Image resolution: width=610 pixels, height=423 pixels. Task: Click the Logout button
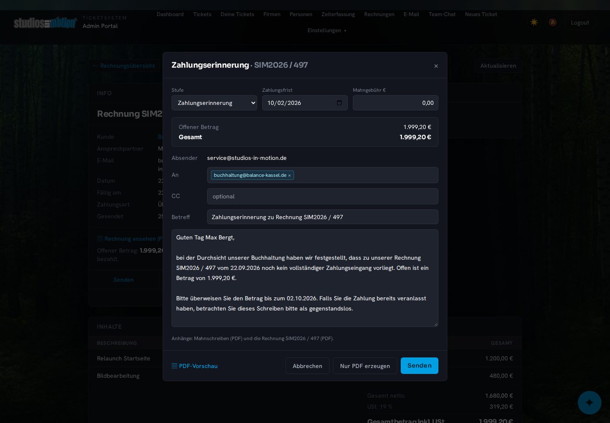[580, 23]
